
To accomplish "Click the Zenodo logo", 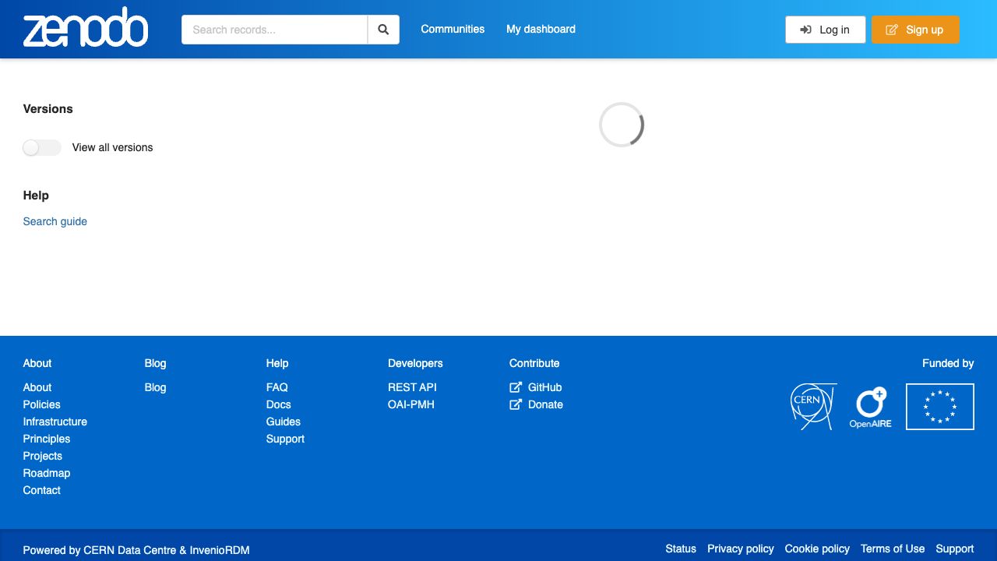I will pos(86,29).
